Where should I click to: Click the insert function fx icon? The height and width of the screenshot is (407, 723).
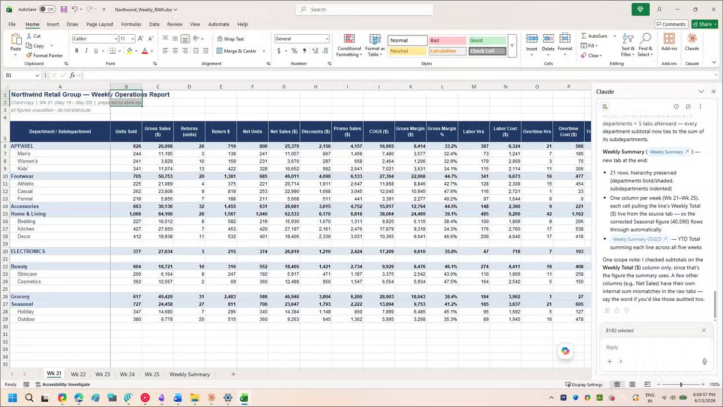tap(72, 75)
